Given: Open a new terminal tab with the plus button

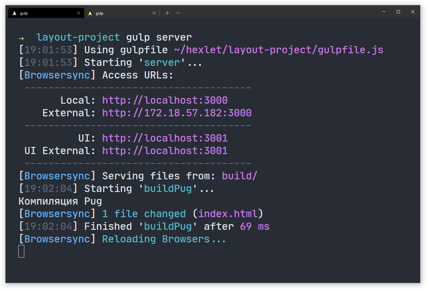Looking at the screenshot, I should pyautogui.click(x=167, y=13).
